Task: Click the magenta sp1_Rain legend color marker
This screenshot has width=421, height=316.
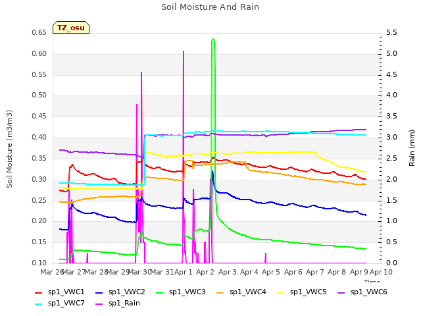Action: click(99, 304)
